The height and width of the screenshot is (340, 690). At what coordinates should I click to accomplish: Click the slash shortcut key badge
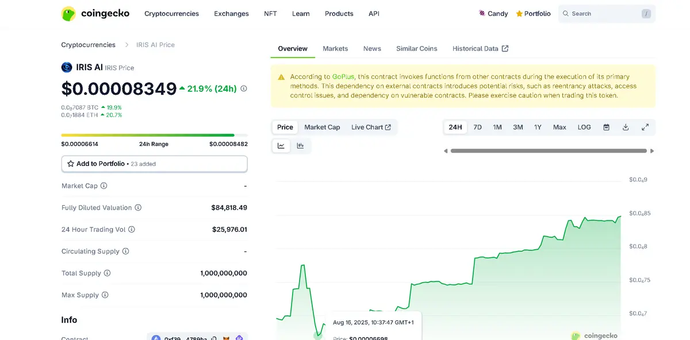[646, 13]
